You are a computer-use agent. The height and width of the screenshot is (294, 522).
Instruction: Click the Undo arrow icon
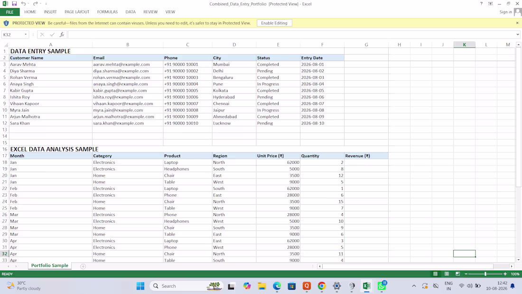(x=23, y=4)
